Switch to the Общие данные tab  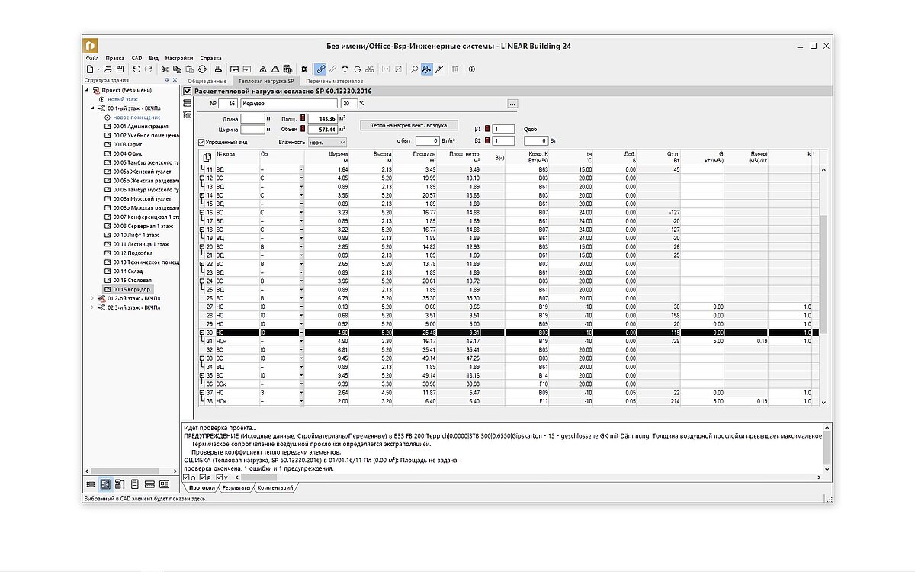point(207,80)
